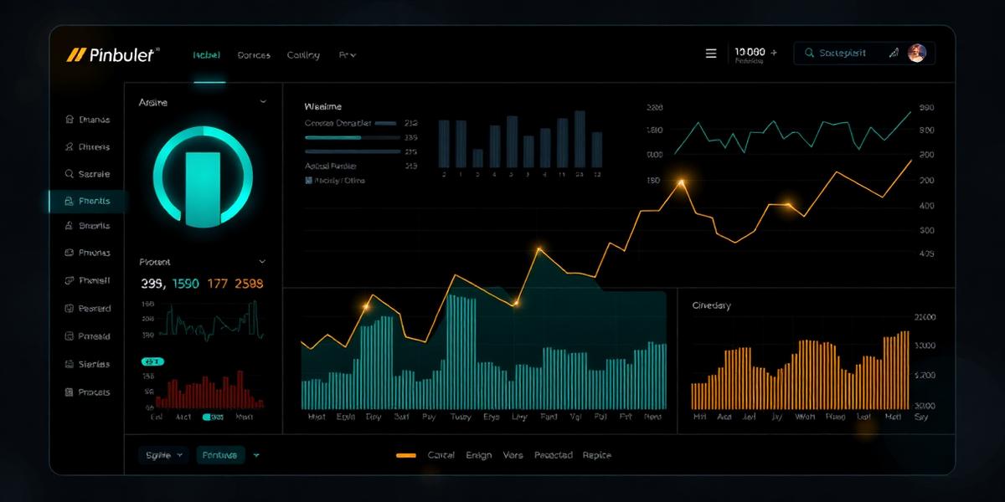Toggle the Vors legend entry
Viewport: 1005px width, 502px height.
click(513, 455)
